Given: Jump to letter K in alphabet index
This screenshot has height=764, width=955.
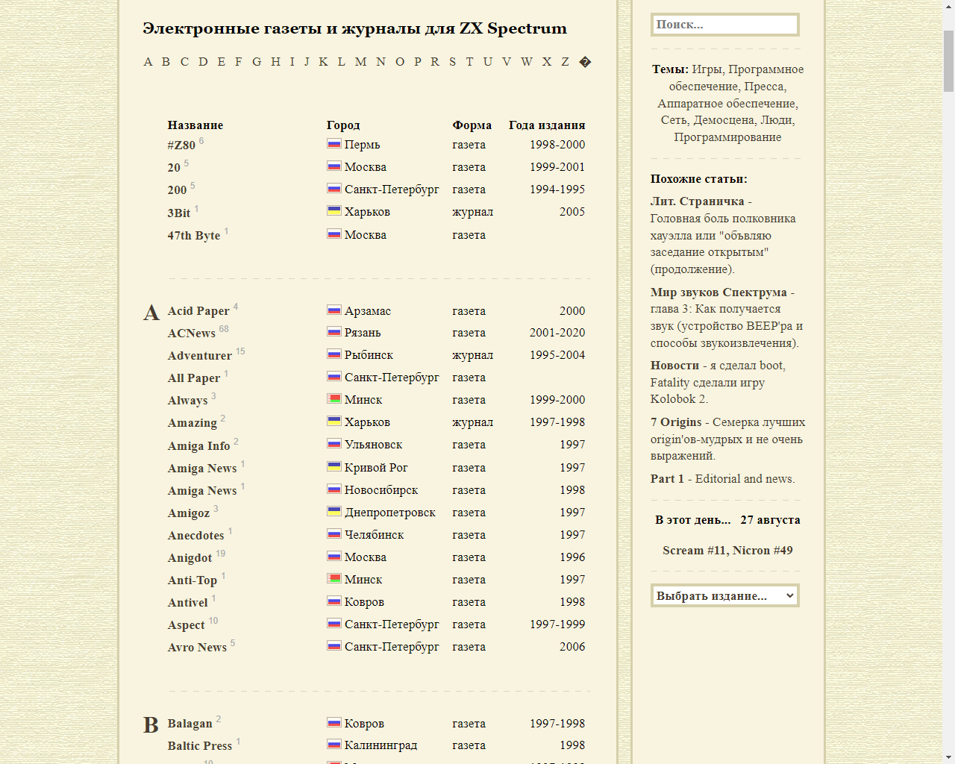Looking at the screenshot, I should (323, 62).
